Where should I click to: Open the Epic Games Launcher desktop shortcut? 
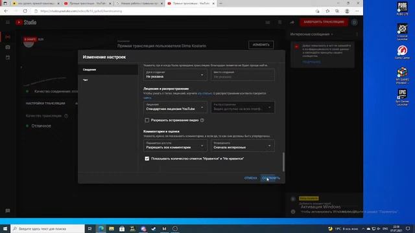point(402,98)
